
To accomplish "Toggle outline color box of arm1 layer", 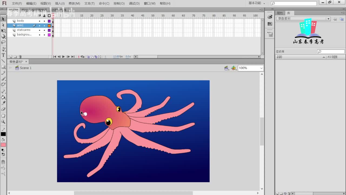I will coord(49,25).
